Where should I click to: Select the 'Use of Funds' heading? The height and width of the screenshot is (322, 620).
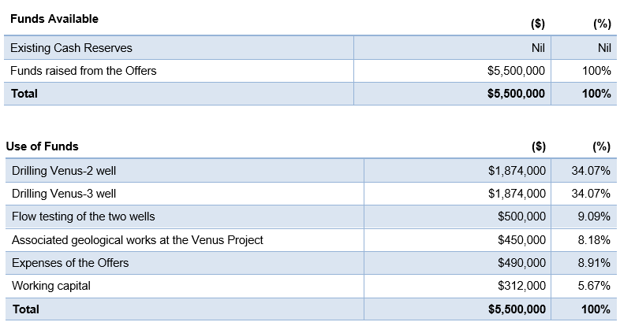42,146
